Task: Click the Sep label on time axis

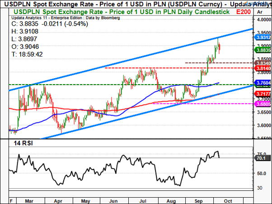Action: tap(198, 201)
